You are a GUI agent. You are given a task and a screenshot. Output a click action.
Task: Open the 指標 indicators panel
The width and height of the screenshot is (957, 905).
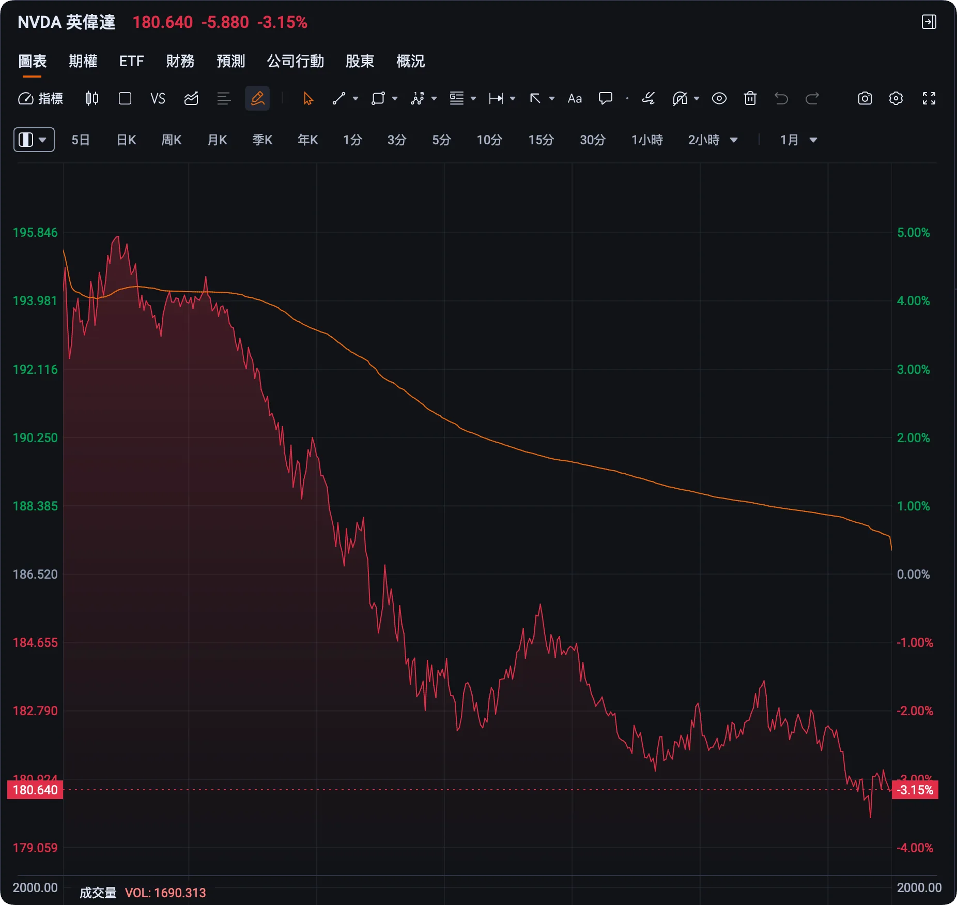40,98
